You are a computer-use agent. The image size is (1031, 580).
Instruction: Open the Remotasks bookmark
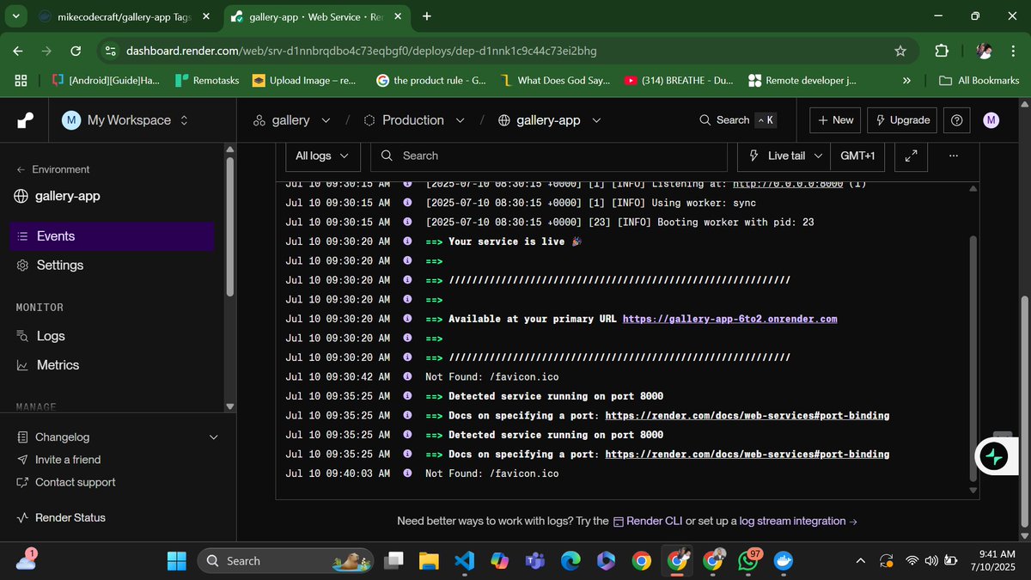pos(207,80)
